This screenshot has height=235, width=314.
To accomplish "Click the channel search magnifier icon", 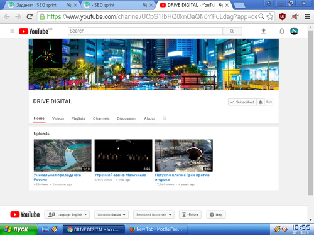I will 165,118.
